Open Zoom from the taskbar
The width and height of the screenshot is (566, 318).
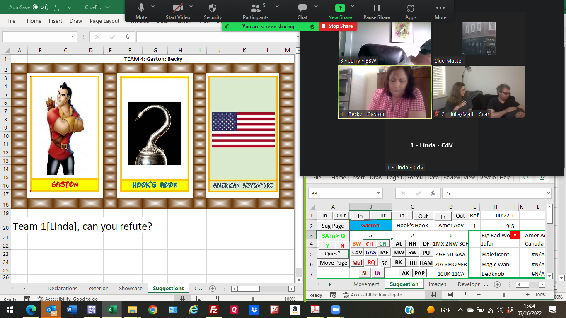pos(335,309)
